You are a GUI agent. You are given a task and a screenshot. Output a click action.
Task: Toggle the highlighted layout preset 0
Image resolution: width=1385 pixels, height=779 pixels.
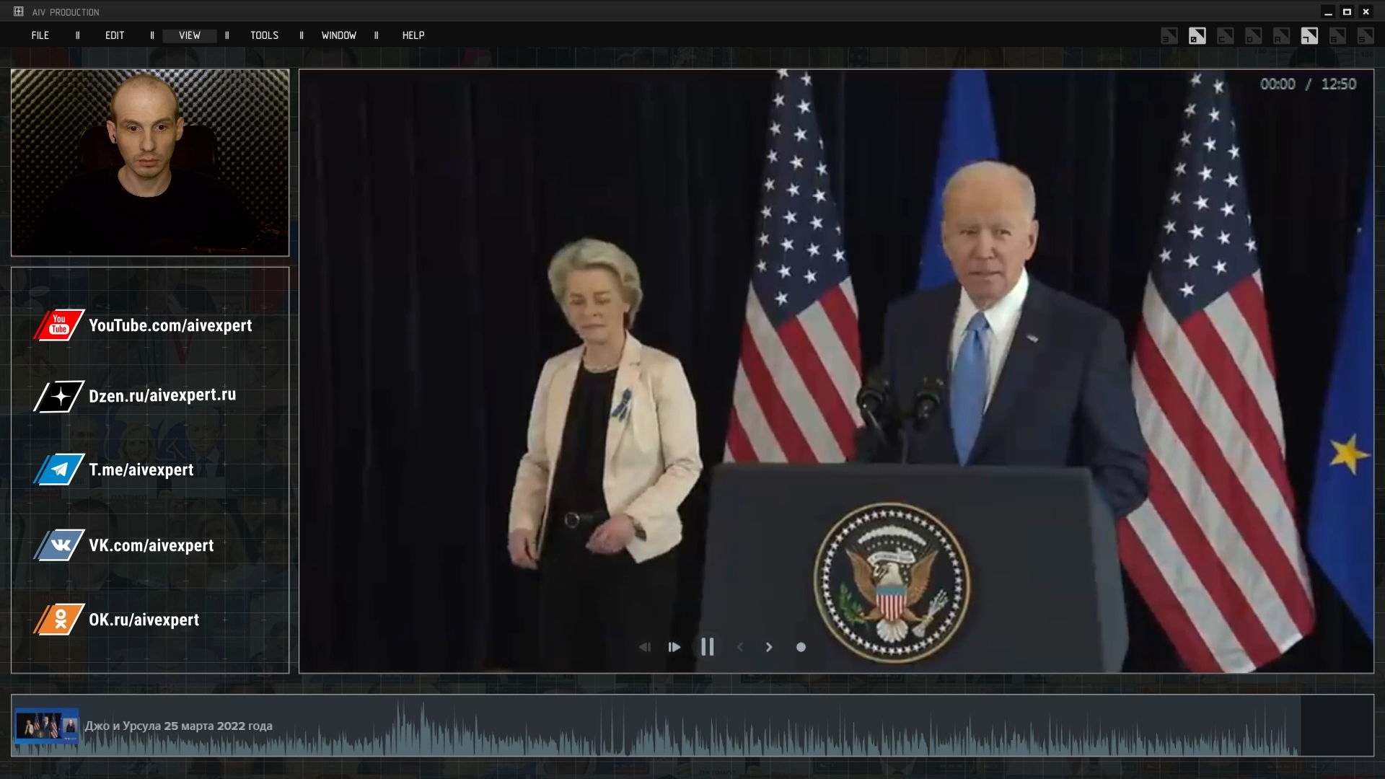(1197, 36)
